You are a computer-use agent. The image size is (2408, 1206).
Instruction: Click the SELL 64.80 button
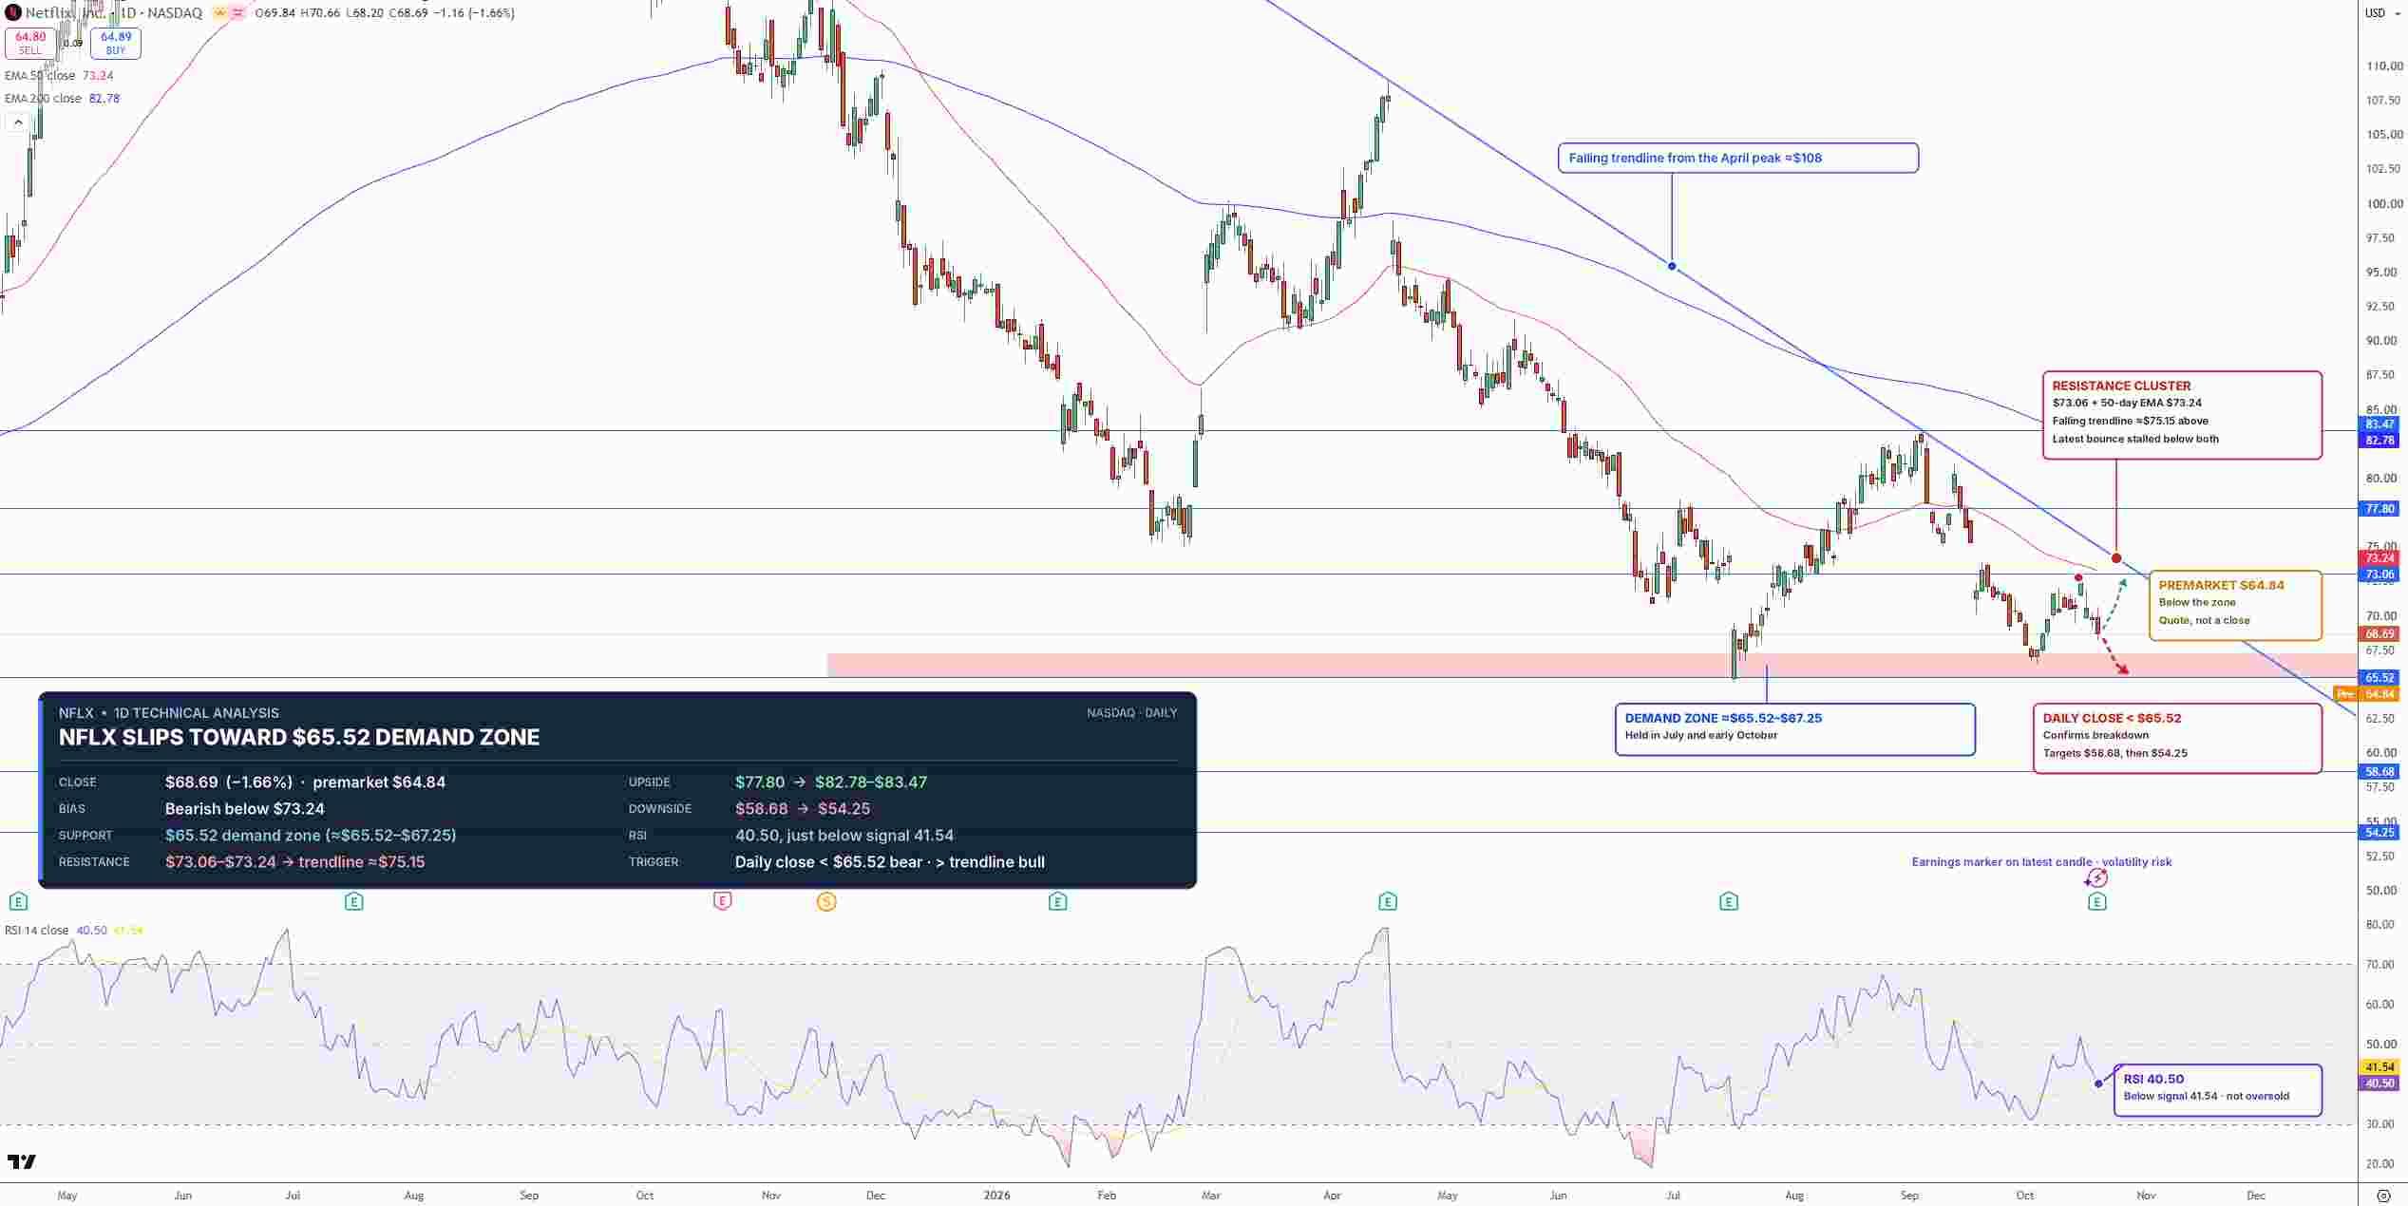[30, 43]
